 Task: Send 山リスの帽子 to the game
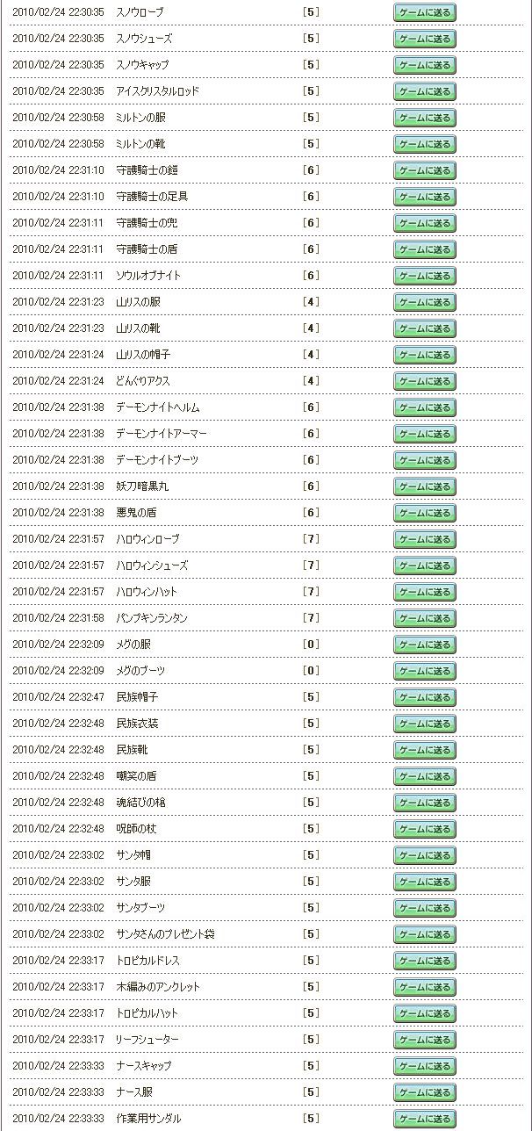[x=425, y=355]
